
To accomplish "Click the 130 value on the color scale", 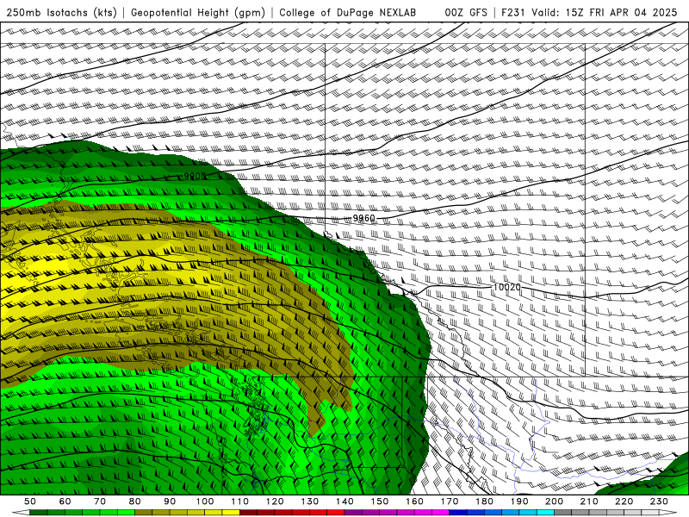I will [310, 501].
